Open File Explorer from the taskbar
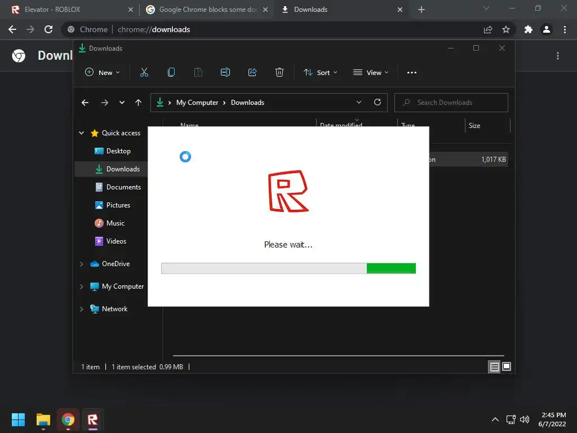Viewport: 577px width, 433px height. (x=43, y=419)
